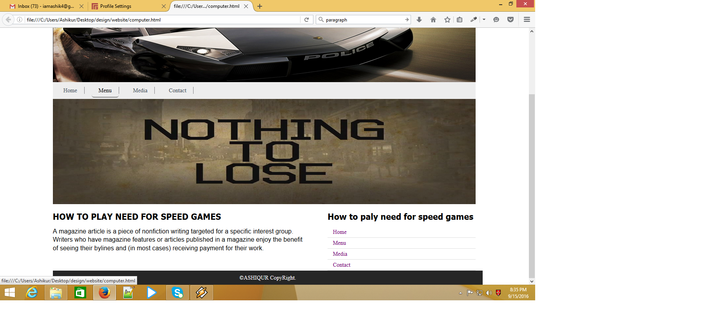Click the address bar URL field
724x323 pixels.
163,20
